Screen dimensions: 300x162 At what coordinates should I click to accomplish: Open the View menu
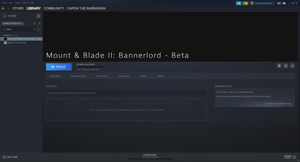click(x=11, y=3)
